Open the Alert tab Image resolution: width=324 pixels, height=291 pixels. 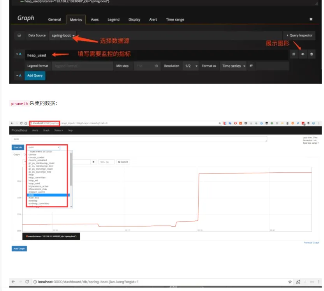(153, 19)
